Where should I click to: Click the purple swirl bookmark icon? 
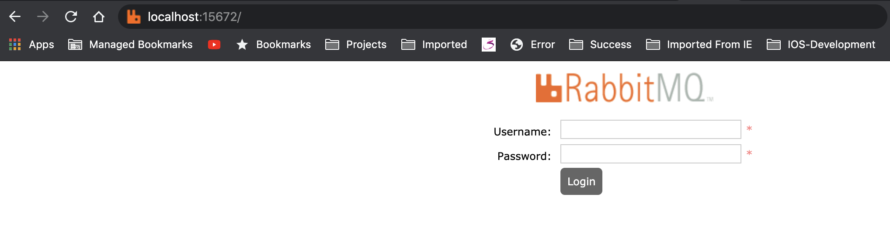pos(488,45)
